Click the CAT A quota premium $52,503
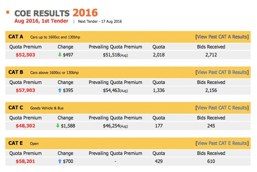The width and height of the screenshot is (257, 172). 25,55
